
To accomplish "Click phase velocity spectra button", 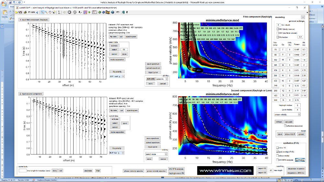I will tap(133, 171).
